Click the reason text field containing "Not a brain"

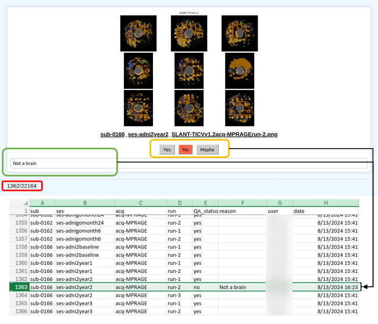(x=189, y=163)
